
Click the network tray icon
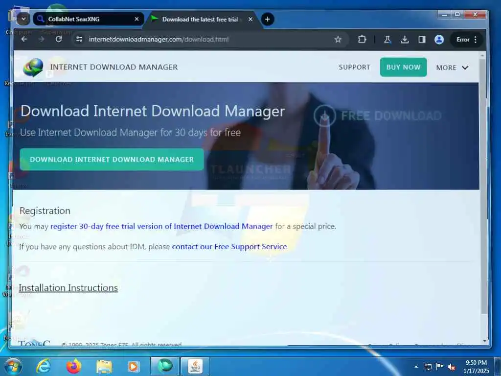[428, 367]
